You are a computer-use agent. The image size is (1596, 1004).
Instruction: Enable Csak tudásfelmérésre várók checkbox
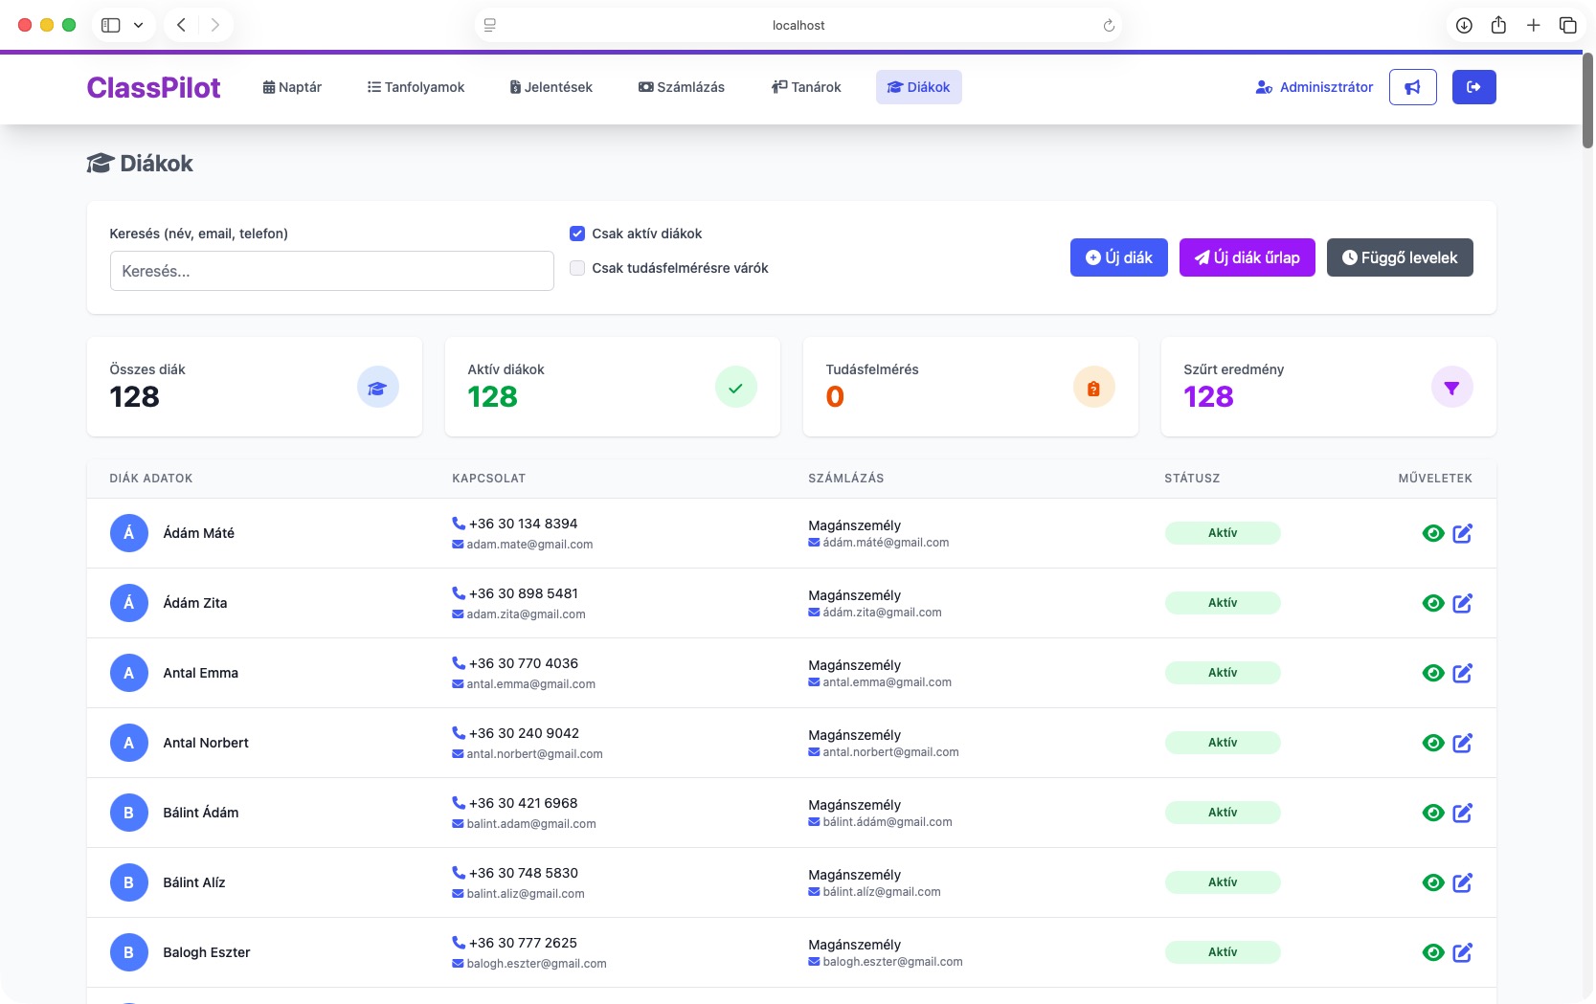pyautogui.click(x=577, y=268)
